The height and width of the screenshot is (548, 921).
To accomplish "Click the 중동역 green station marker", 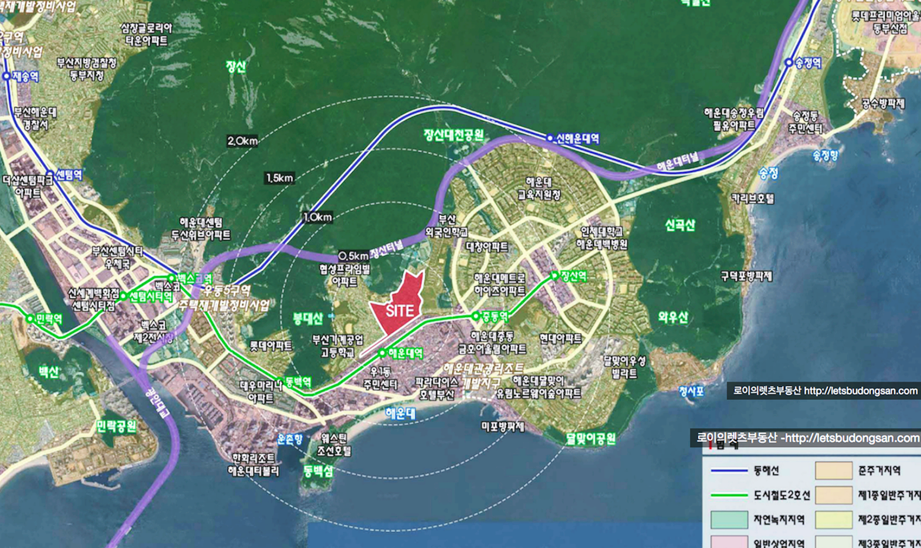I will click(x=475, y=316).
